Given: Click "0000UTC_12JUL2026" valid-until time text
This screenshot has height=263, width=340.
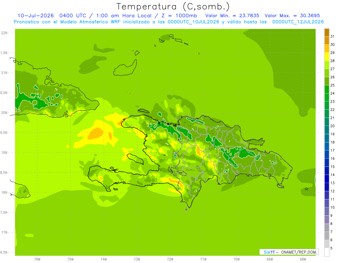Looking at the screenshot, I should 298,22.
